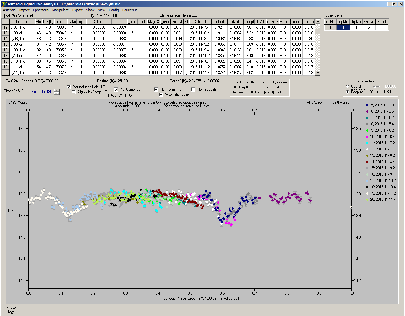Toggle Align with Comp. LC checkbox

(x=74, y=92)
